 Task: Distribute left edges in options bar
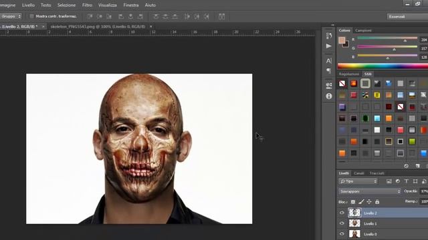point(187,17)
